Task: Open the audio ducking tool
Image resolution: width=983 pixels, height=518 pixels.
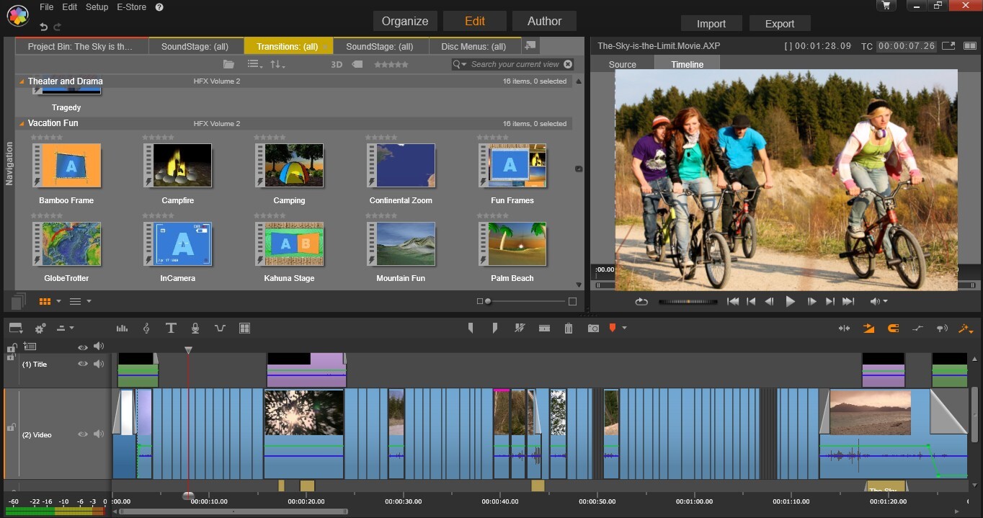Action: (220, 329)
